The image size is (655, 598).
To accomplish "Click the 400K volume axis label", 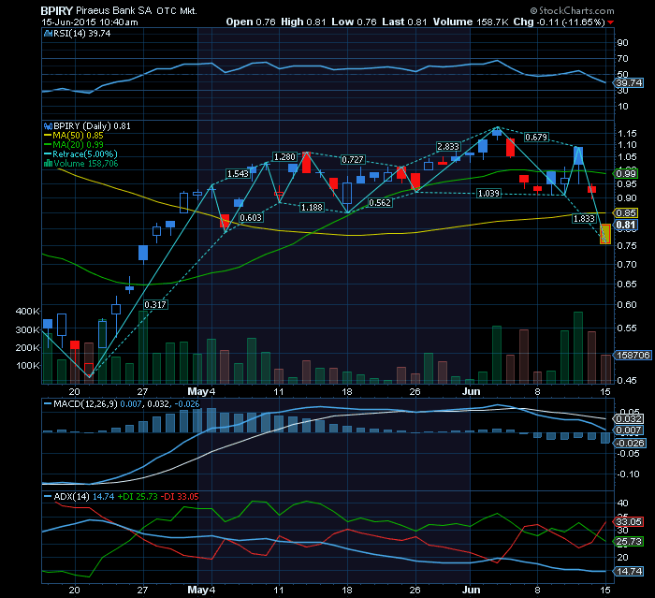I will coord(27,311).
